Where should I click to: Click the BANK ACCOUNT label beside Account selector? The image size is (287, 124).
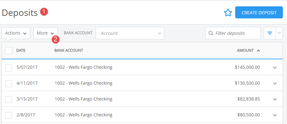(x=78, y=33)
